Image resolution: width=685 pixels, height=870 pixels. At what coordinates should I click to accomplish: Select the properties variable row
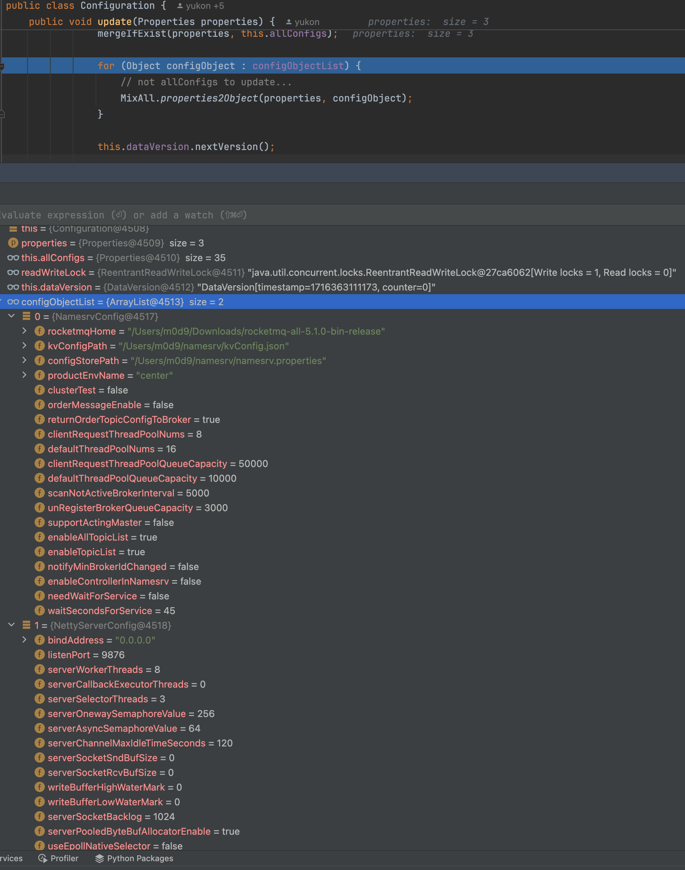click(x=342, y=243)
